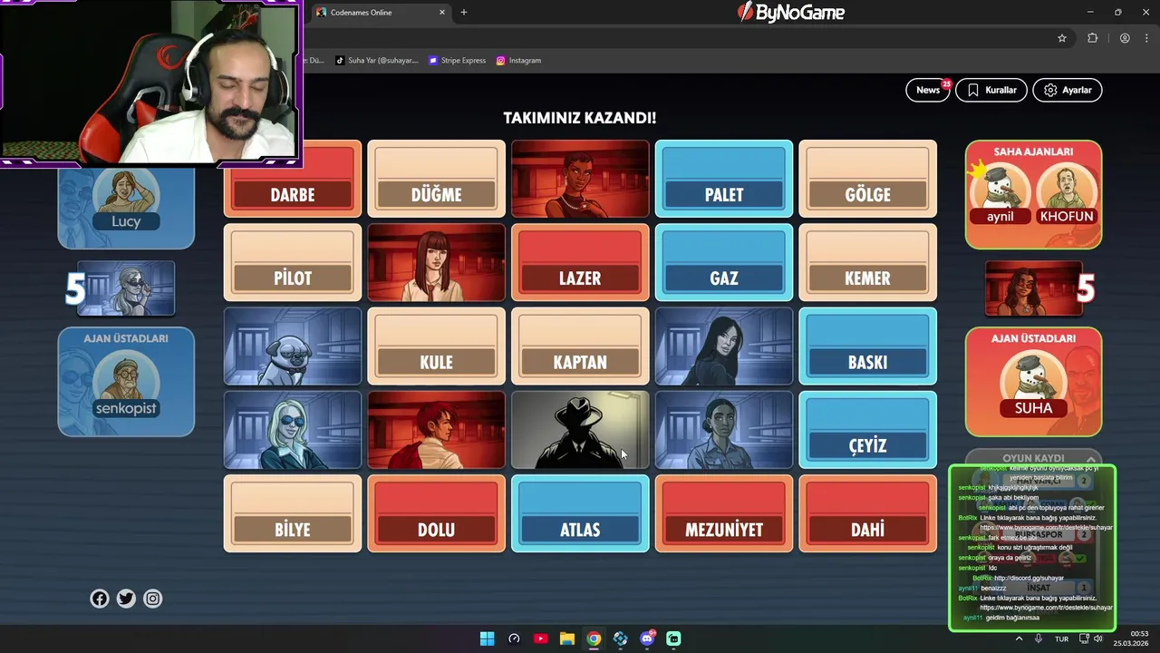The image size is (1160, 653).
Task: Open new browser tab with plus
Action: click(464, 13)
